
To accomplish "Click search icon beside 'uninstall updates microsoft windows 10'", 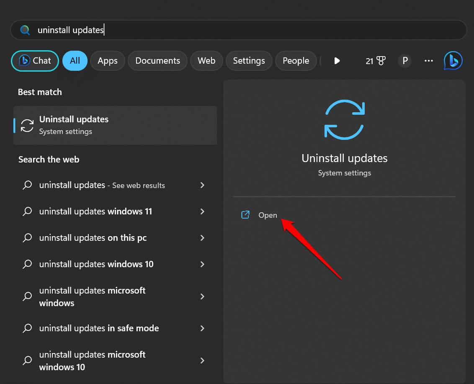I will click(27, 361).
